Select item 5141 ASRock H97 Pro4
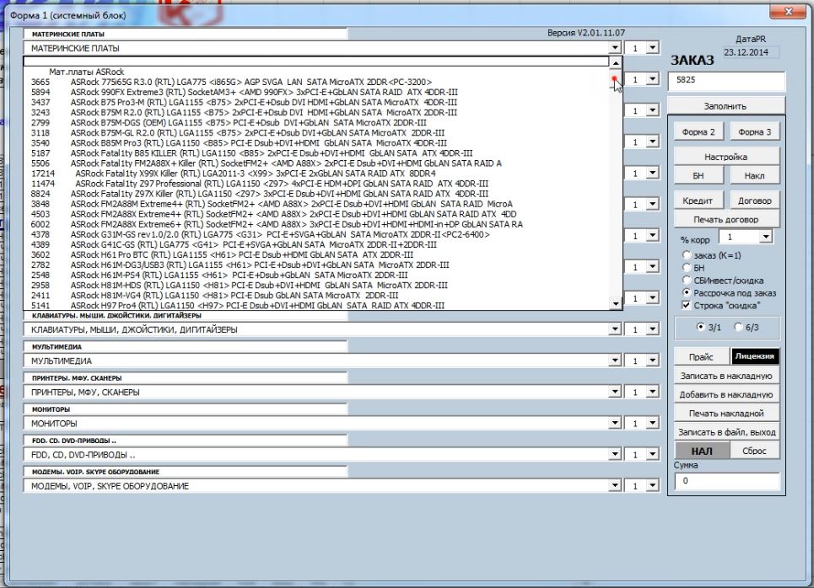 pyautogui.click(x=315, y=306)
